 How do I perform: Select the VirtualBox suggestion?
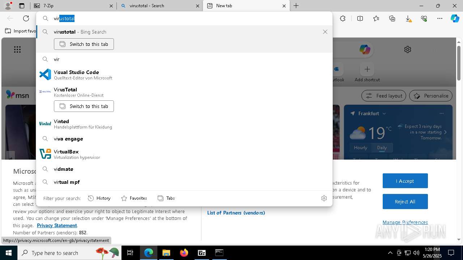tap(184, 154)
